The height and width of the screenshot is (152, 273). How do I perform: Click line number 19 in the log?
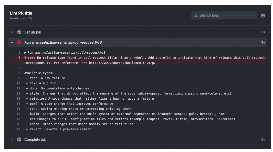[x=18, y=129]
